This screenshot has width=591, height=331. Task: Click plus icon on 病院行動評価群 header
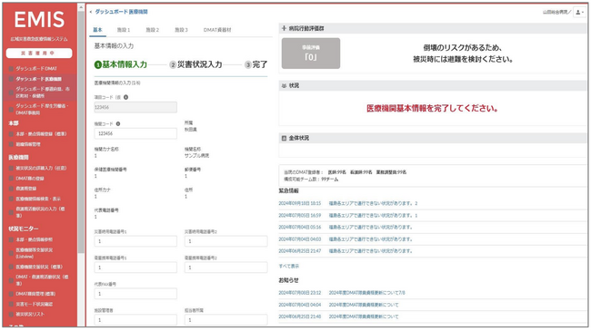(x=285, y=28)
